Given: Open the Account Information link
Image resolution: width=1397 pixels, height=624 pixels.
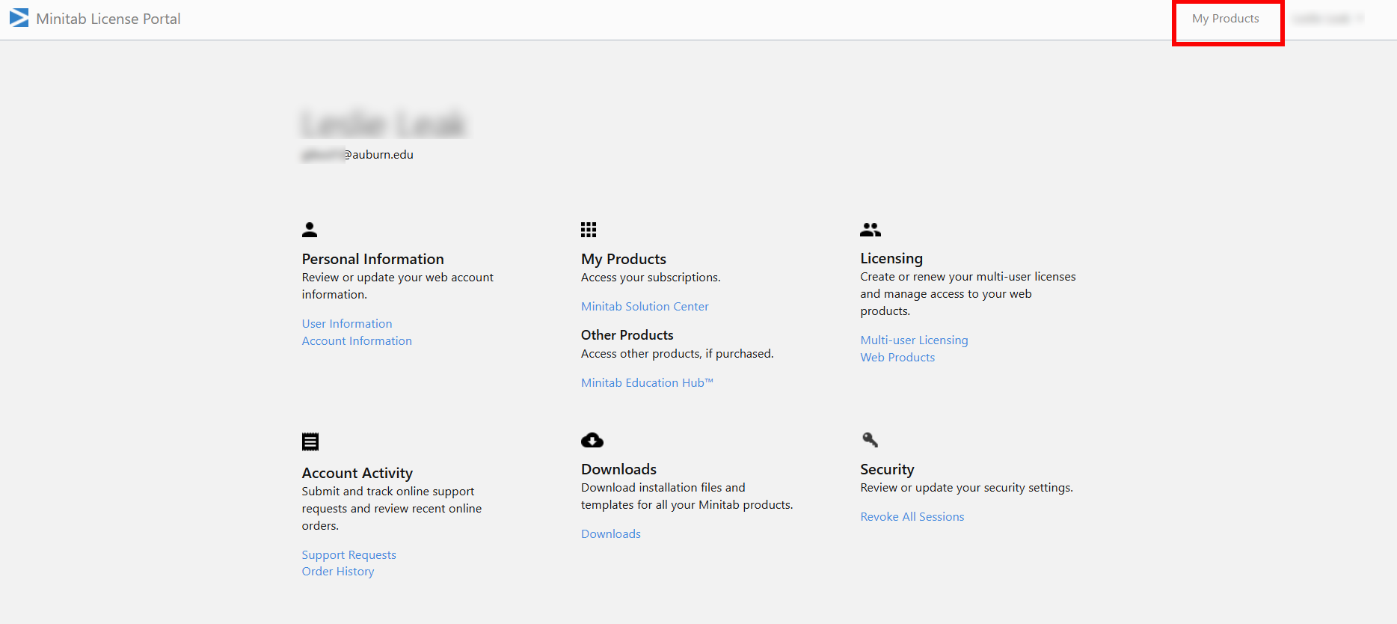Looking at the screenshot, I should point(357,340).
